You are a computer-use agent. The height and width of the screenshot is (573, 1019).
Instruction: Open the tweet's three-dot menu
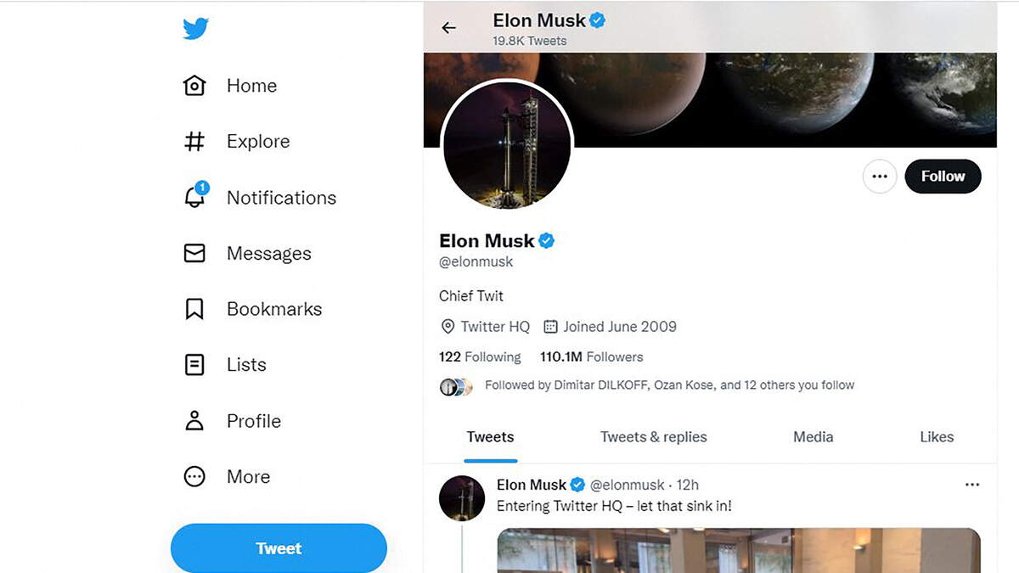[972, 485]
